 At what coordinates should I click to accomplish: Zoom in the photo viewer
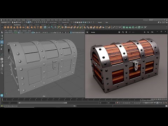148,32
